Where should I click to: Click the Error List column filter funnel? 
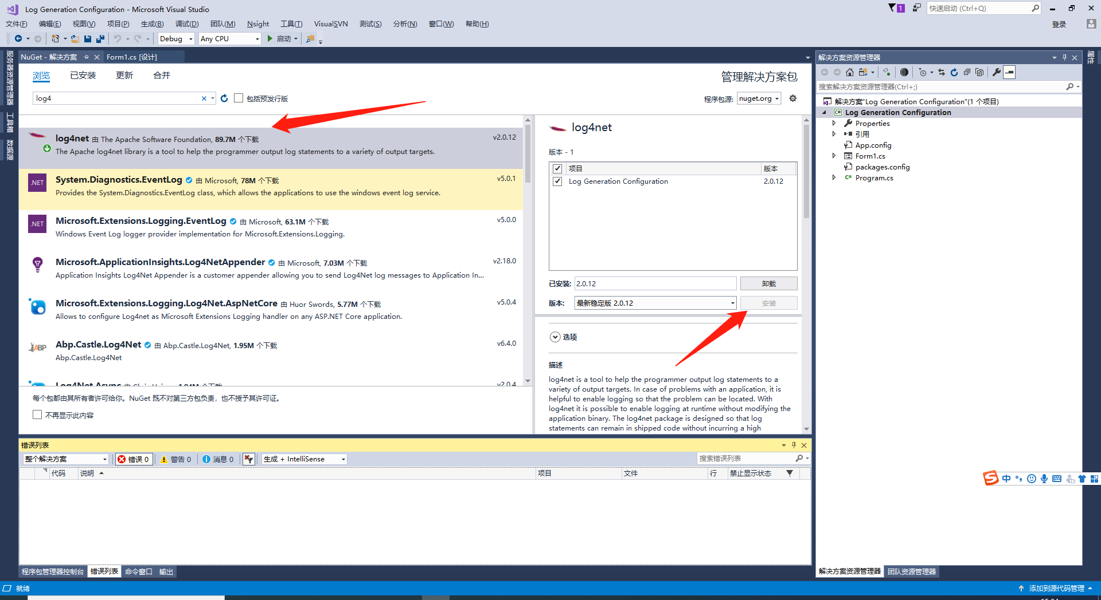790,473
